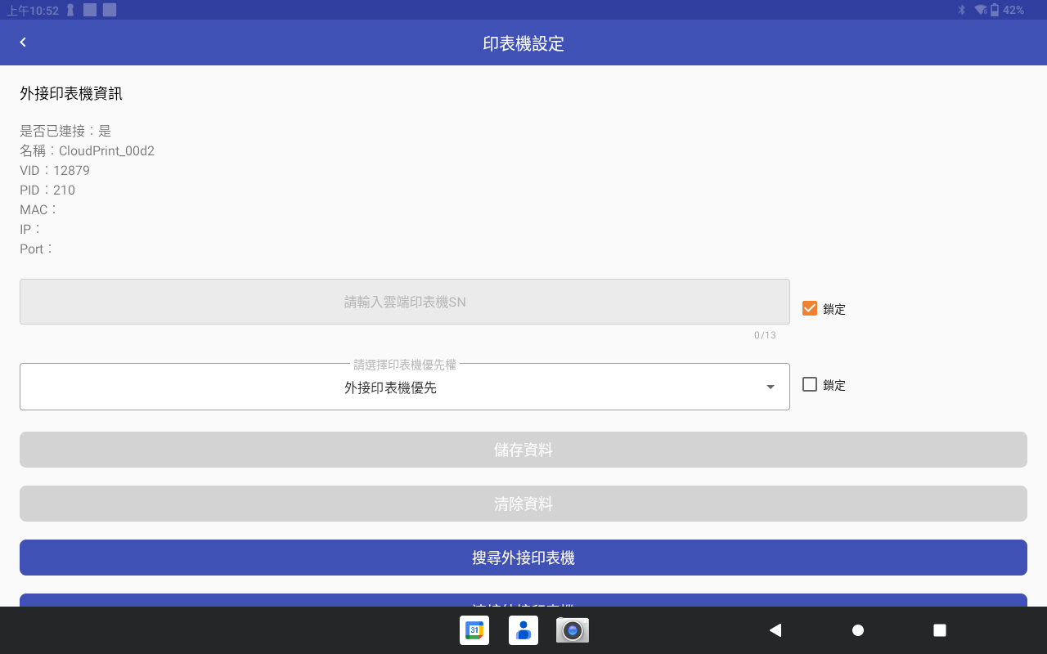The width and height of the screenshot is (1047, 654).
Task: Tap the Android home circle button
Action: 858,630
